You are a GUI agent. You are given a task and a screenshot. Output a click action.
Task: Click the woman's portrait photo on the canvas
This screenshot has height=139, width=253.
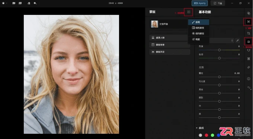71,74
